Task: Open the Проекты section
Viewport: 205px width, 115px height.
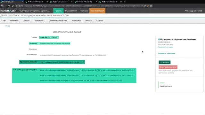Action: click(x=58, y=11)
